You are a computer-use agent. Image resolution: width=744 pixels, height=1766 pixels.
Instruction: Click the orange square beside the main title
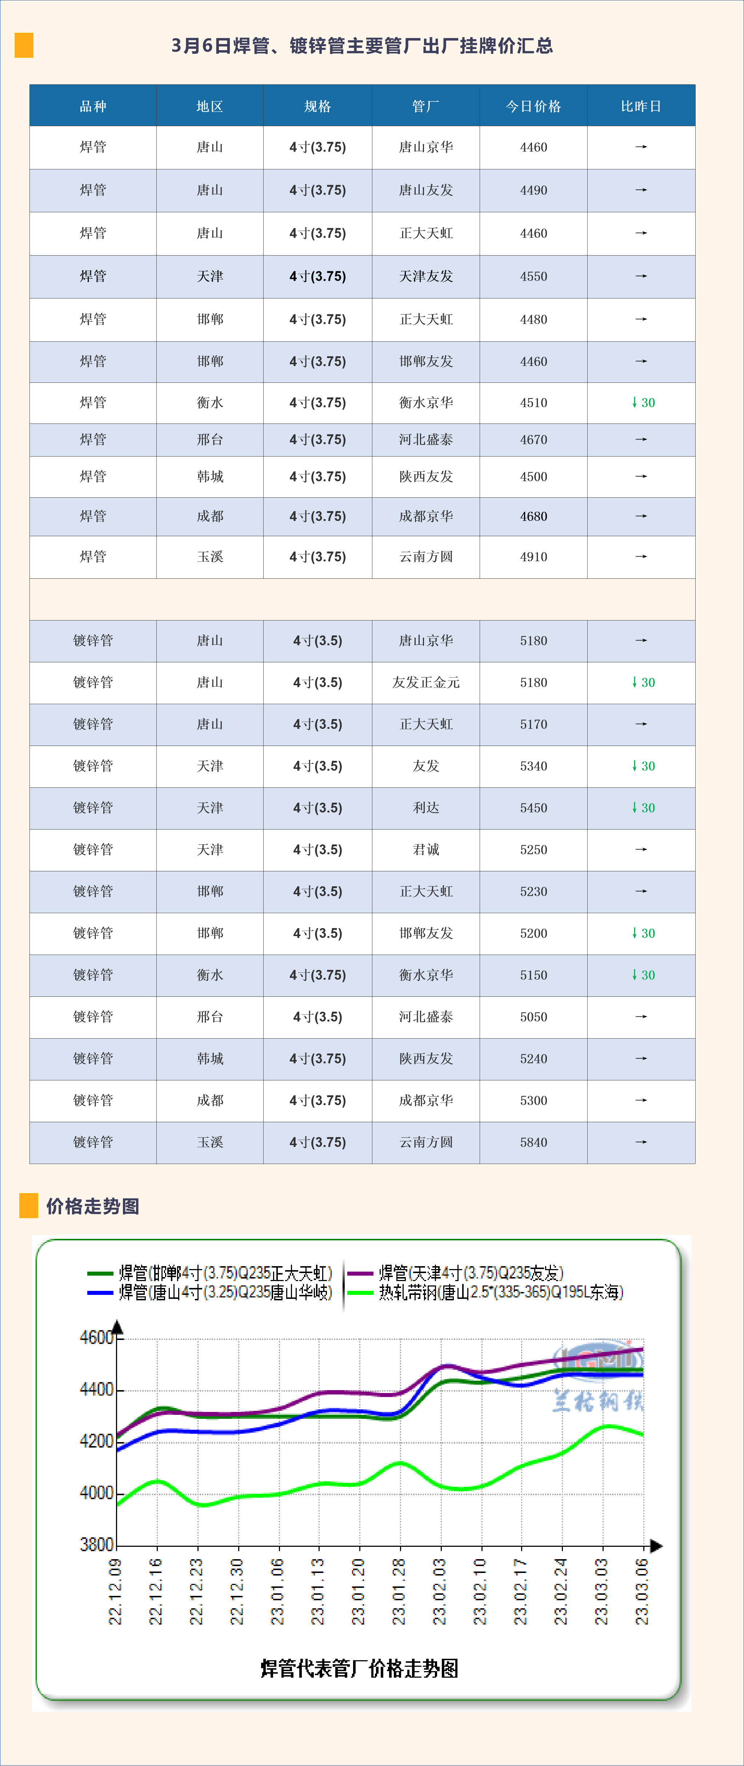24,45
